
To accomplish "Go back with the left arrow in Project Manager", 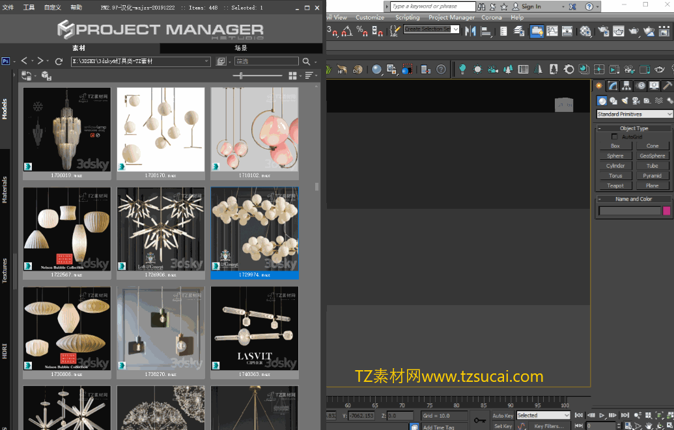I will tap(24, 61).
